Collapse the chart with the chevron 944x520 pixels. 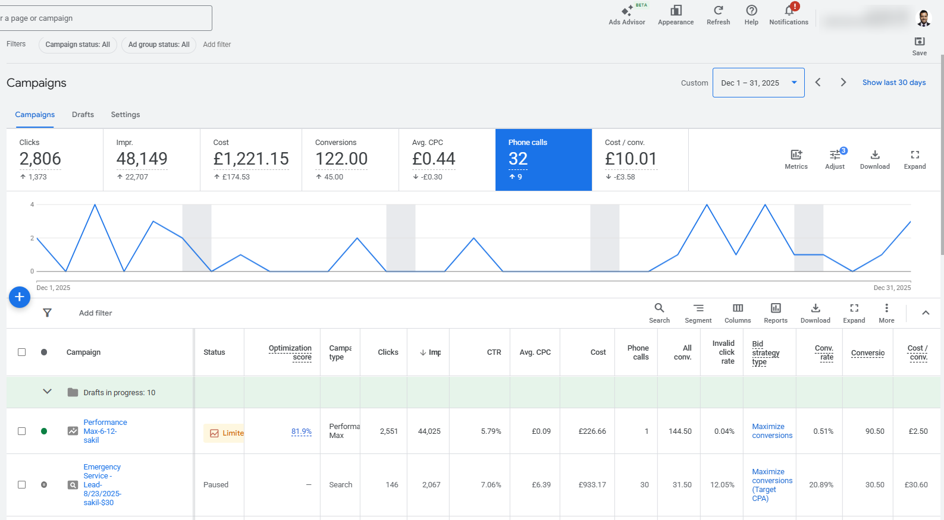[926, 313]
